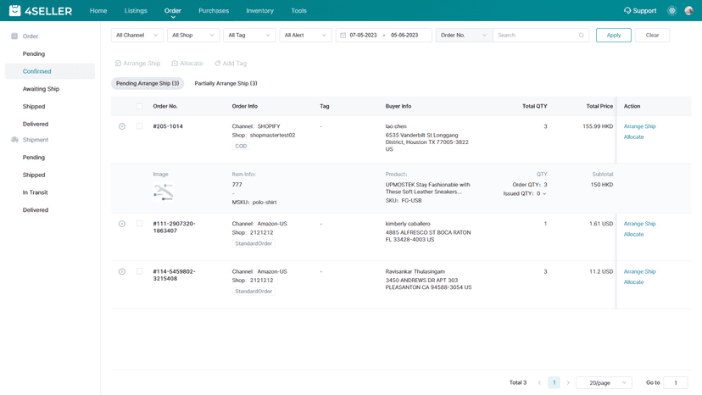Click the Arrange Ship toolbar icon
This screenshot has width=702, height=395.
[x=118, y=63]
